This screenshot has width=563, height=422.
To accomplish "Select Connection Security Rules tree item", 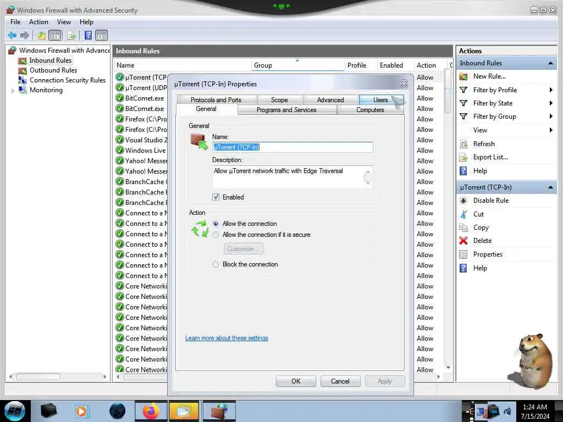I will click(x=68, y=80).
